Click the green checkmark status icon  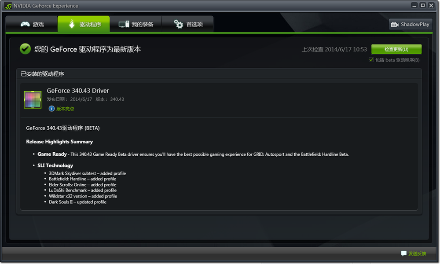(25, 49)
